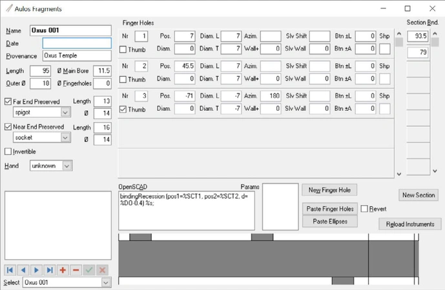Enable the Invertible checkbox
This screenshot has height=290, width=445.
click(x=8, y=151)
